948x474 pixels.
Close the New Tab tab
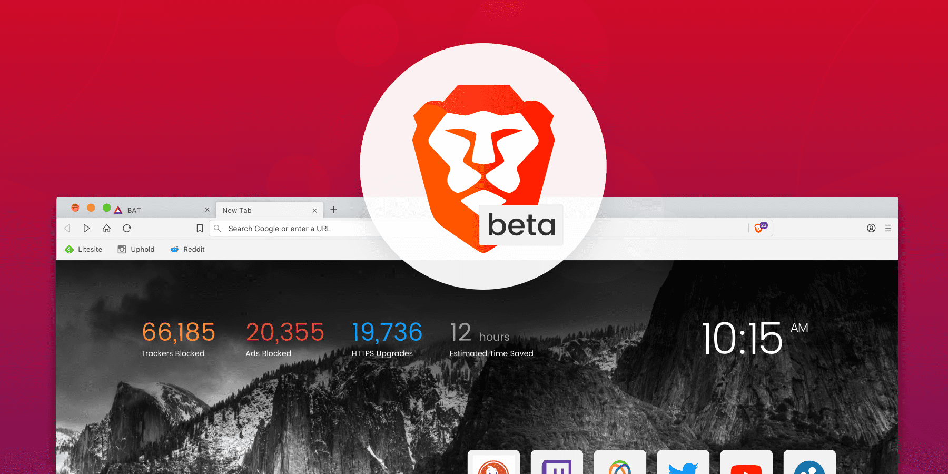tap(314, 210)
